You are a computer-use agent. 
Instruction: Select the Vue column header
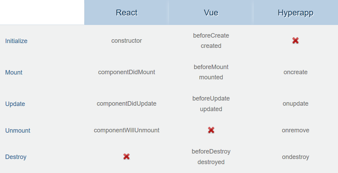(x=211, y=13)
